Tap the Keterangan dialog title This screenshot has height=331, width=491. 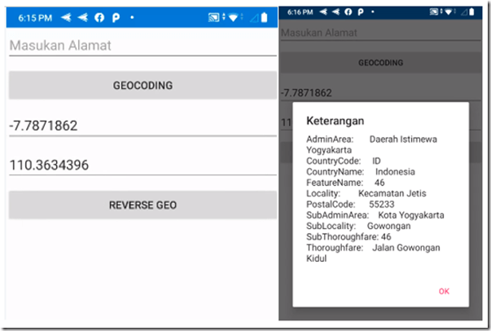[335, 121]
